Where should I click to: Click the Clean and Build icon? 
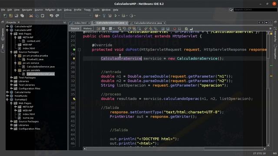coord(104,16)
